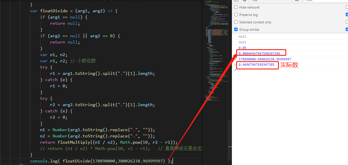Select console output 0.00044967947598347396
This screenshot has width=348, height=165.
point(259,53)
